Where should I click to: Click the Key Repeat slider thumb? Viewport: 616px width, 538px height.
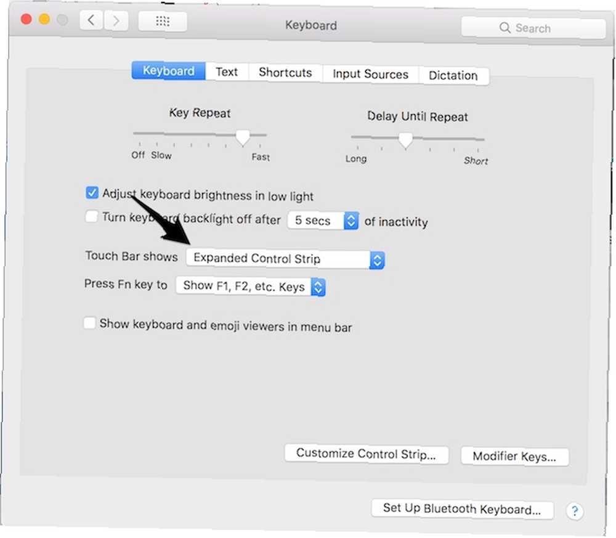click(243, 137)
